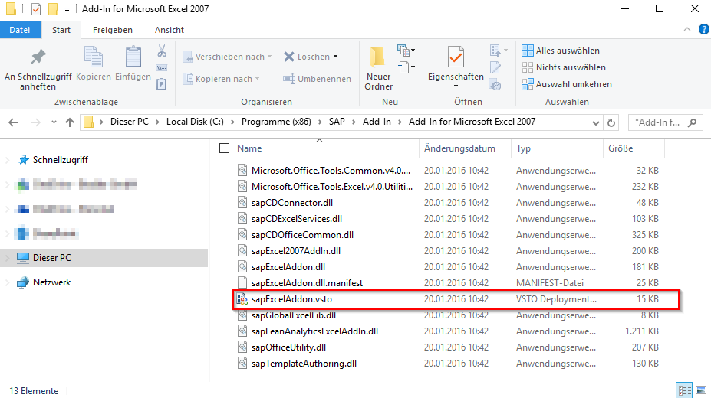Viewport: 711px width, 398px height.
Task: Expand the Eigenschaften dropdown arrow
Action: [456, 86]
